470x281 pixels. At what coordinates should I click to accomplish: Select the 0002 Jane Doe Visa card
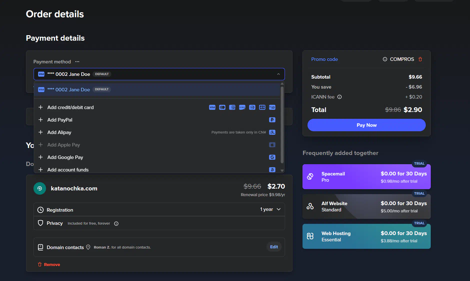tap(72, 90)
